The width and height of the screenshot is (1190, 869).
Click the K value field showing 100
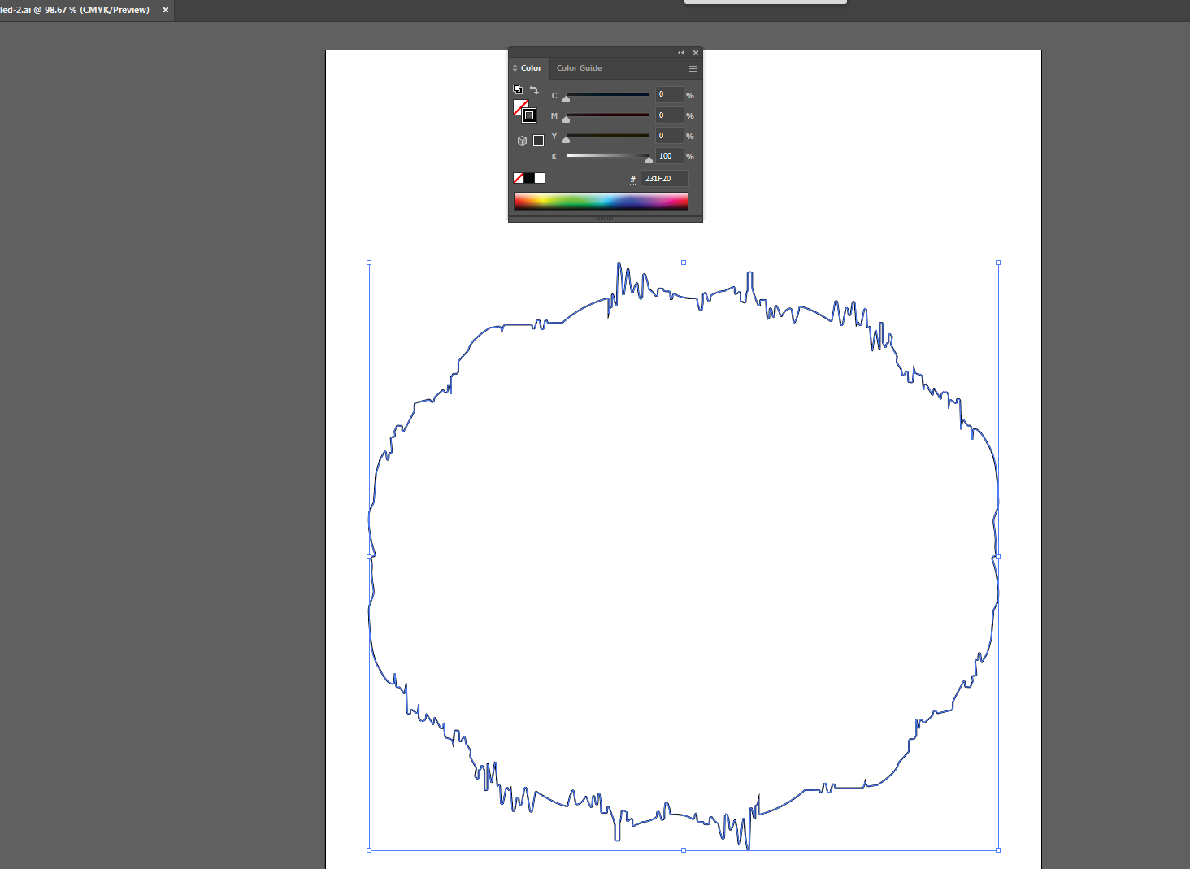670,156
